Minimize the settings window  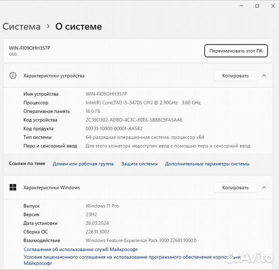[241, 6]
